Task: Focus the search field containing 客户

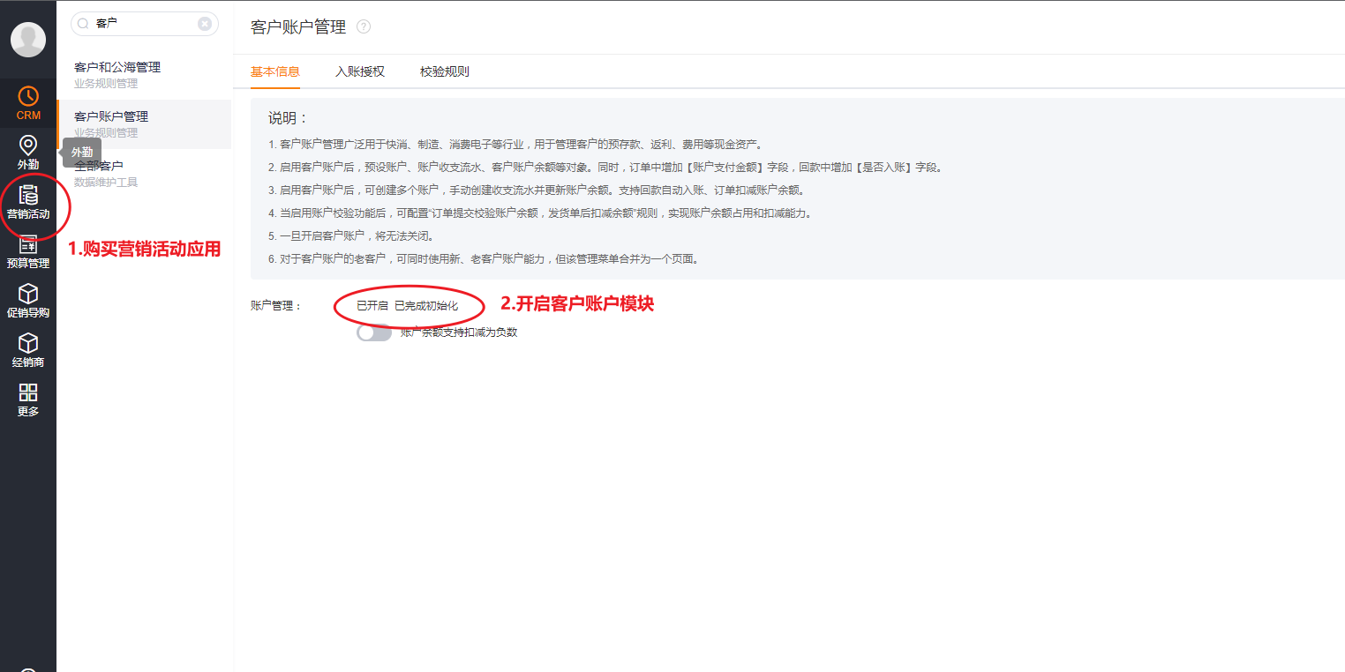Action: pos(141,24)
